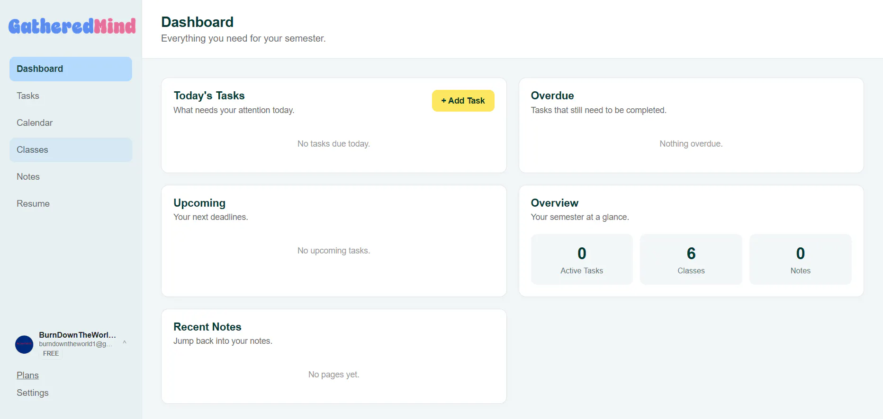
Task: Click the Today's Tasks heading
Action: (x=209, y=96)
